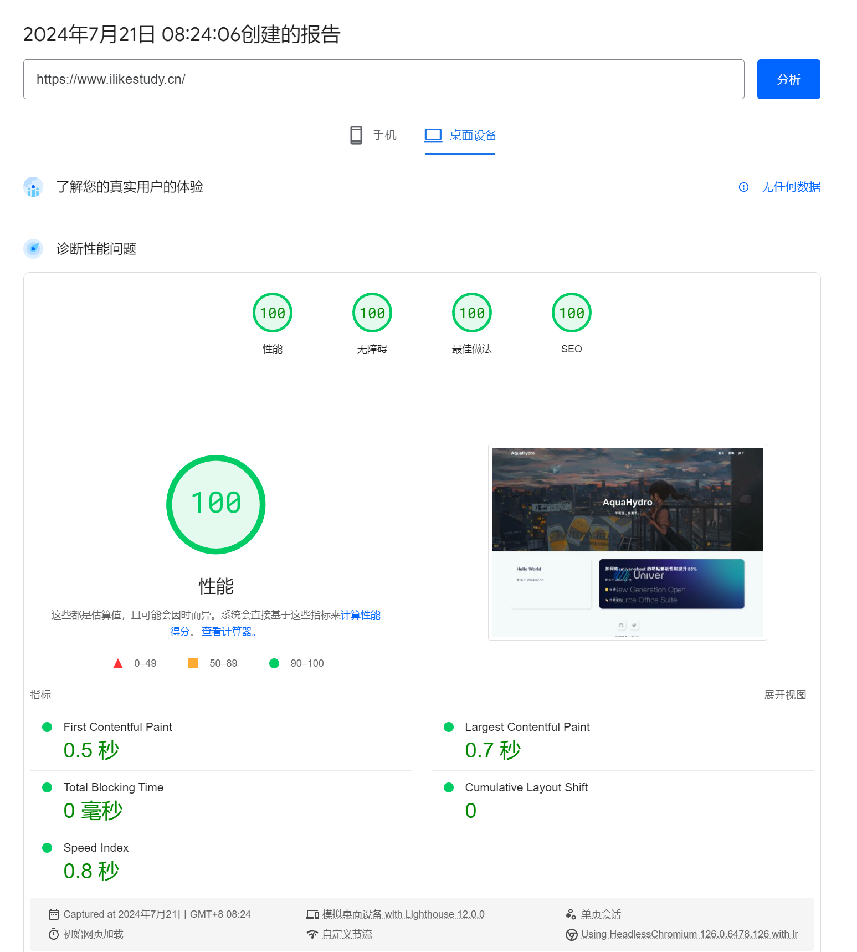Image resolution: width=857 pixels, height=952 pixels.
Task: Click the 诊断性能问题 radar icon
Action: pos(33,249)
